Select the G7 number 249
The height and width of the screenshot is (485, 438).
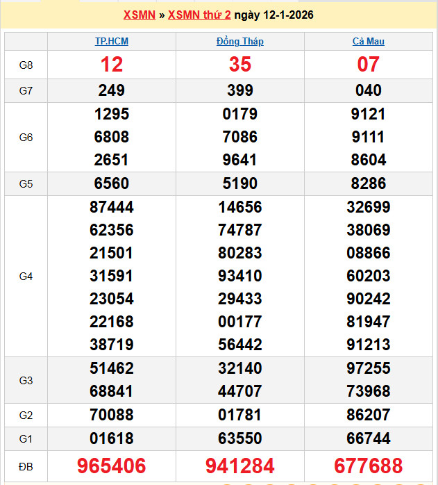click(x=112, y=90)
